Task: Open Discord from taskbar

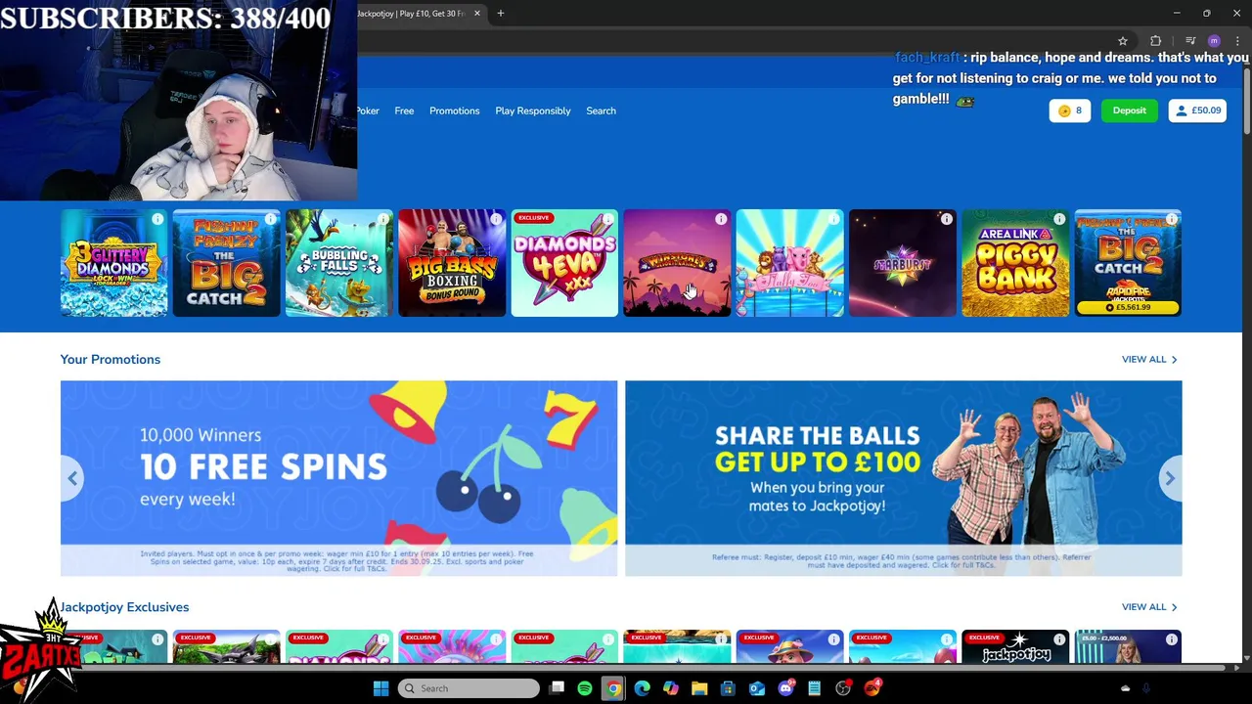Action: click(785, 688)
